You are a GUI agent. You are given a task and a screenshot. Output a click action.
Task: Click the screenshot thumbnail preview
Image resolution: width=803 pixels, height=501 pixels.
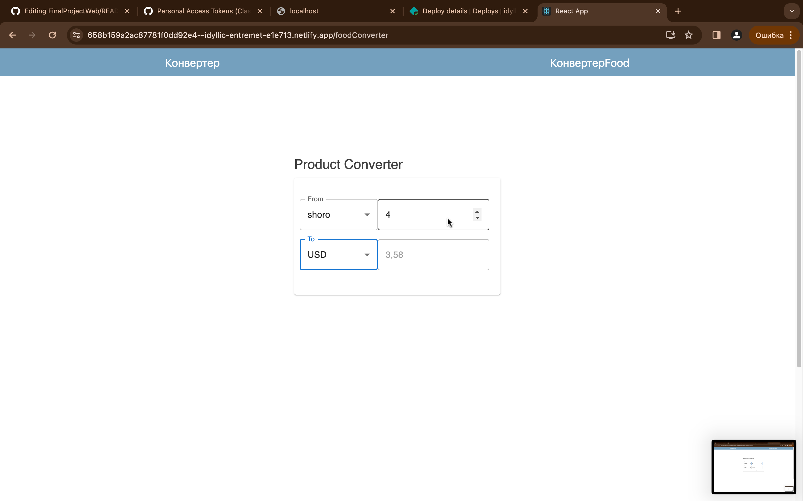[x=753, y=467]
